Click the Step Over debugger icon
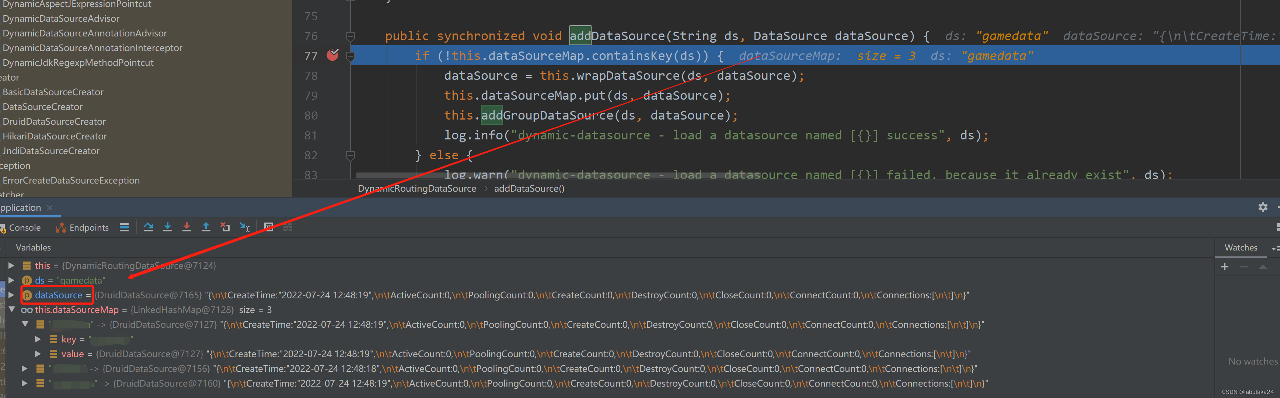This screenshot has width=1280, height=398. click(x=148, y=227)
